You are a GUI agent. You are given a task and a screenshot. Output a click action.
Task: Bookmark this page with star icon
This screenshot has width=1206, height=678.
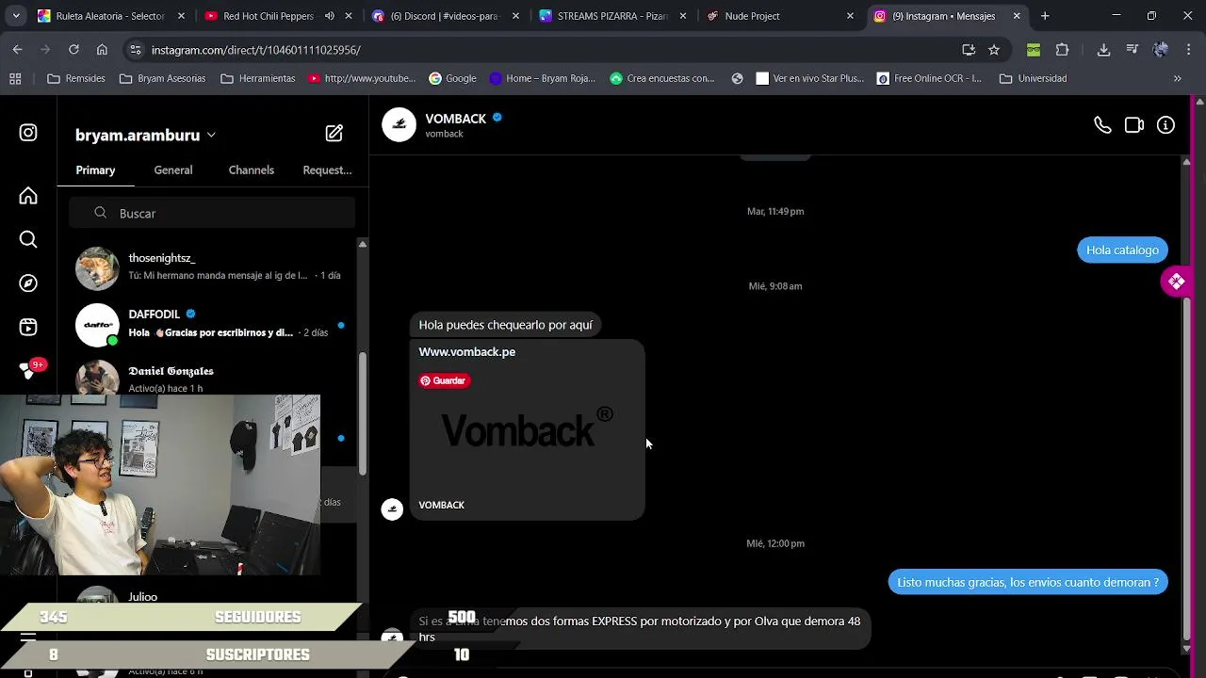tap(994, 50)
